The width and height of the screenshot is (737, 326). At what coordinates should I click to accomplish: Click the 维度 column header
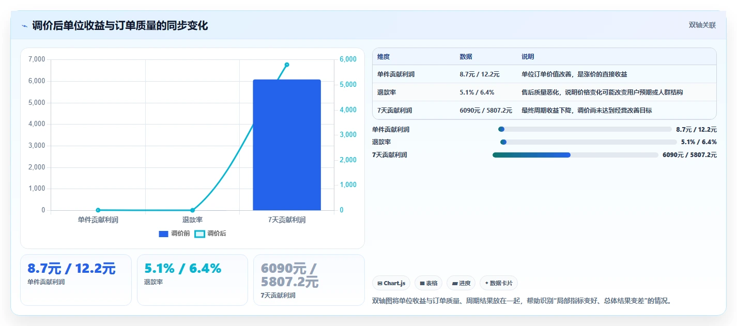pos(383,57)
